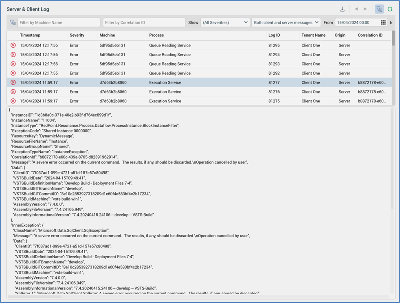Toggle the filter panel button
The image size is (400, 303).
pos(379,9)
